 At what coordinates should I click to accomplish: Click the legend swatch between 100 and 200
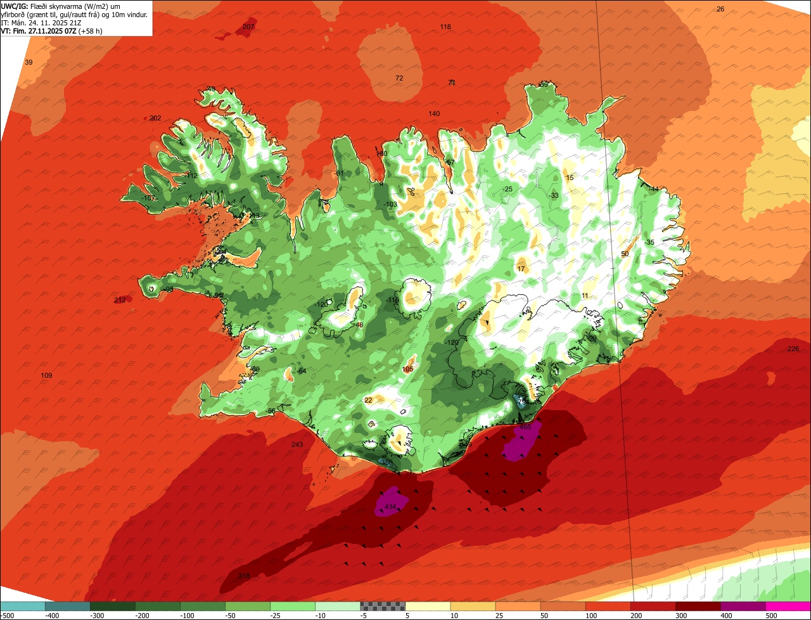608,606
